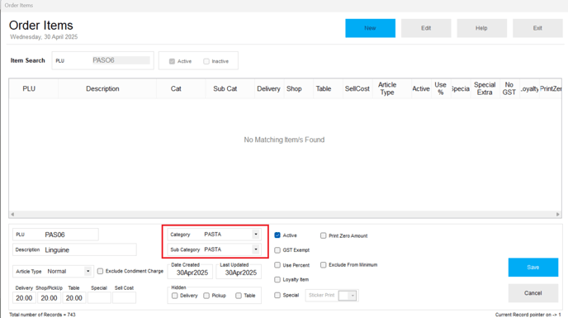Screen dimensions: 568x318
Task: Open the Category dropdown arrow
Action: tap(256, 235)
